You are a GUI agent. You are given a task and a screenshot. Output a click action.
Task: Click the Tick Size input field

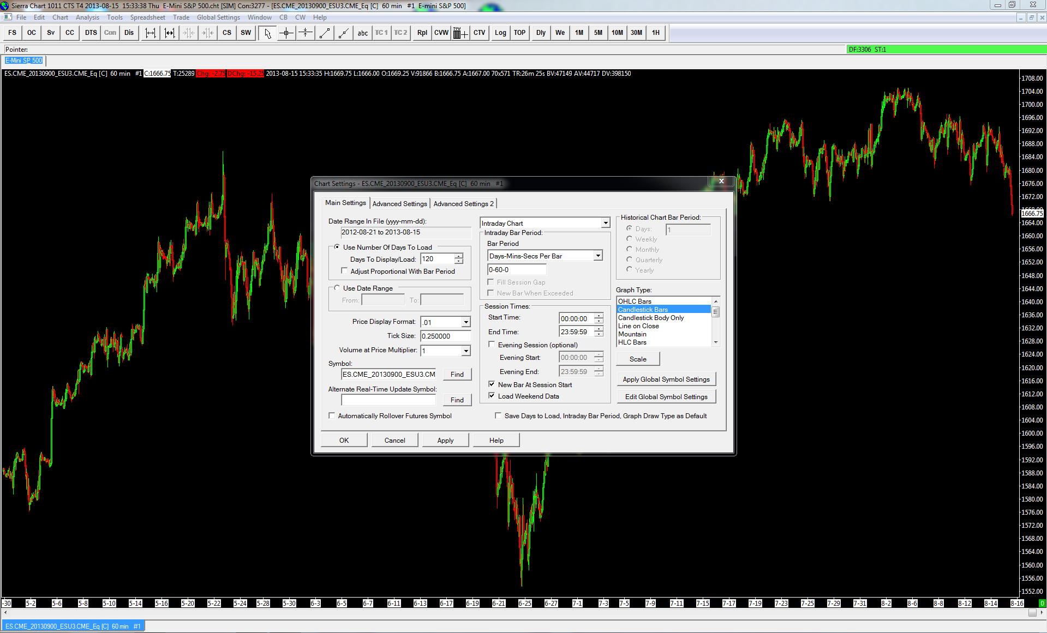[x=445, y=336]
